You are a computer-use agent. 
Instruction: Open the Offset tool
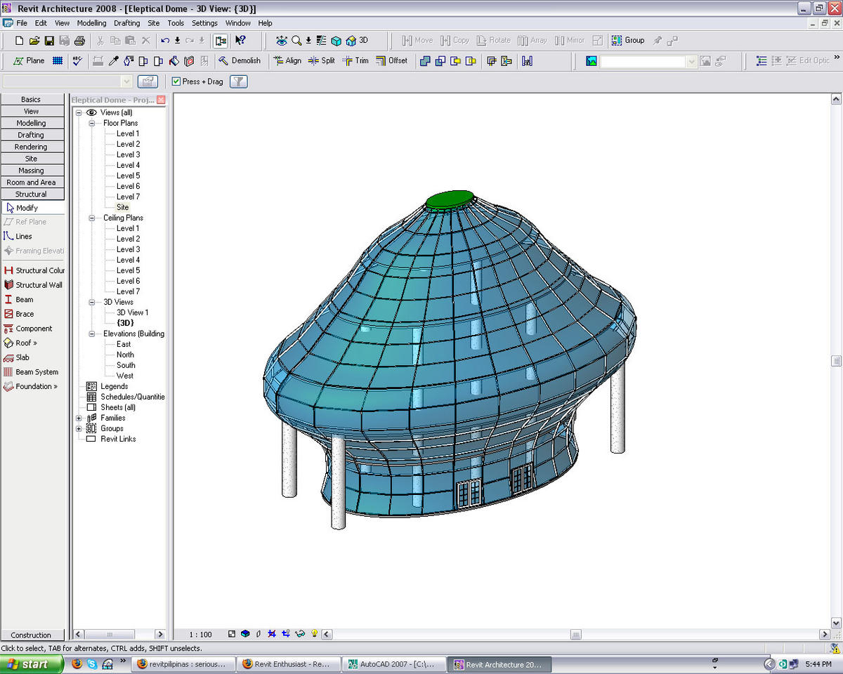point(392,61)
